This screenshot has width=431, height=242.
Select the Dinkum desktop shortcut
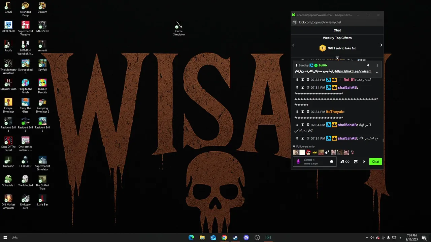(x=42, y=8)
